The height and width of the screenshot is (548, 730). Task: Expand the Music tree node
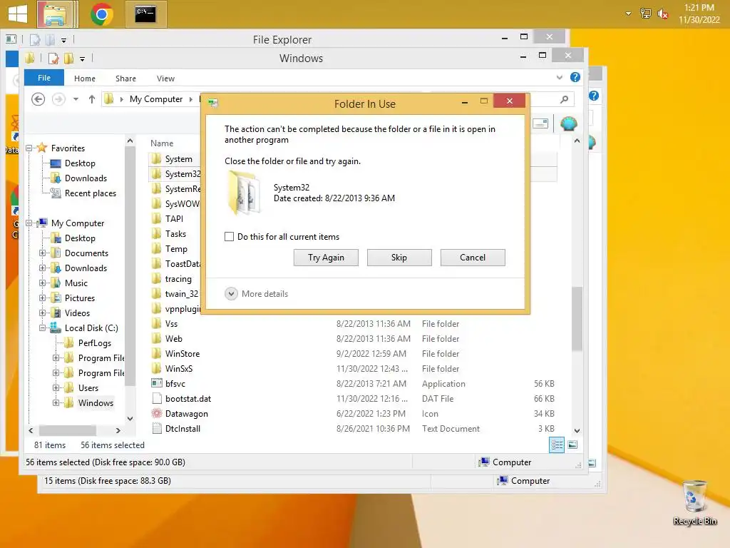[x=42, y=283]
